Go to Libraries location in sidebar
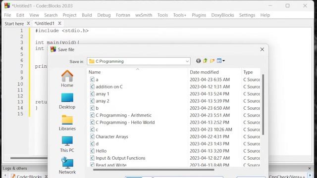 67,123
